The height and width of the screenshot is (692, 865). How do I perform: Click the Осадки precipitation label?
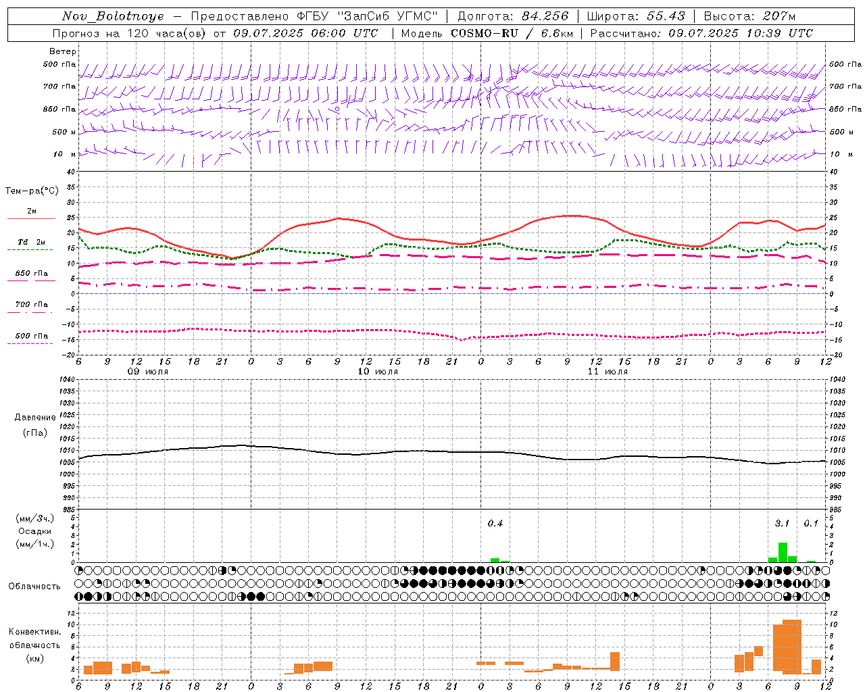34,531
